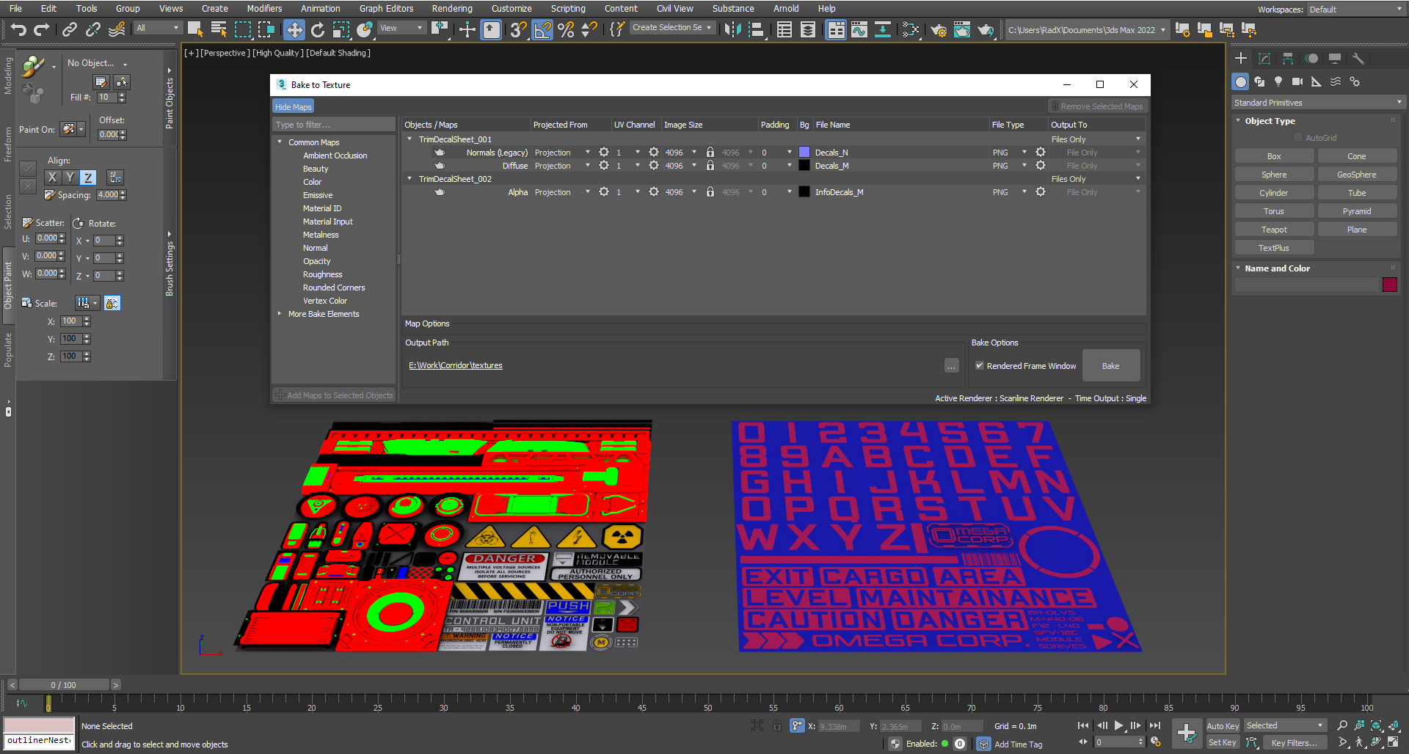Screen dimensions: 1409x754
Task: Click the Bake button
Action: (1110, 365)
